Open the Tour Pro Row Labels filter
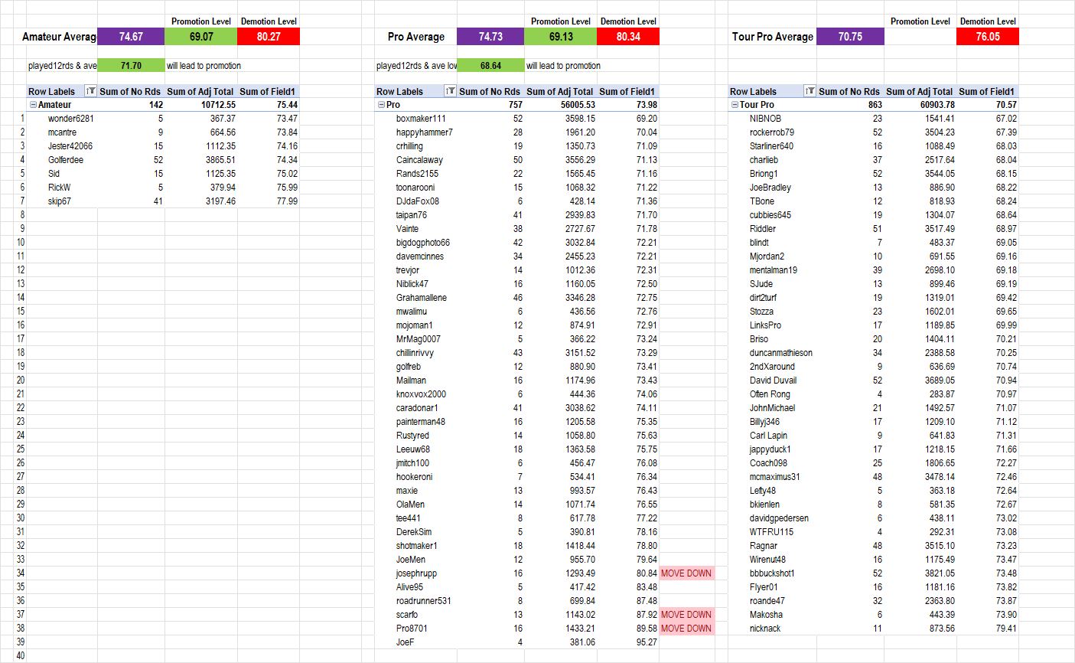The width and height of the screenshot is (1075, 663). pos(810,91)
